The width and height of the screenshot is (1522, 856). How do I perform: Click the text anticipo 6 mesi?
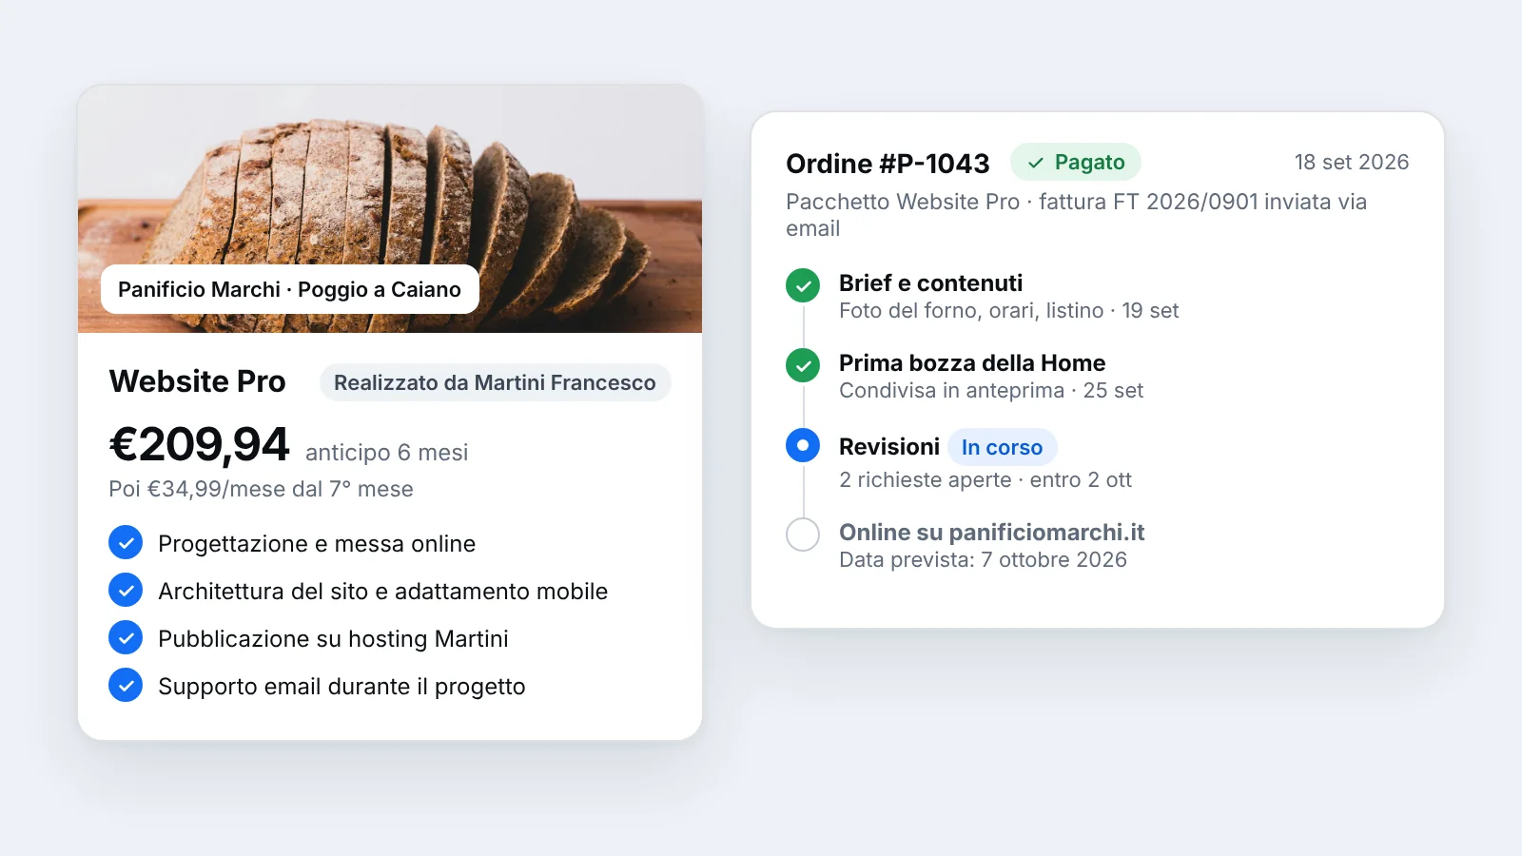[x=386, y=453]
